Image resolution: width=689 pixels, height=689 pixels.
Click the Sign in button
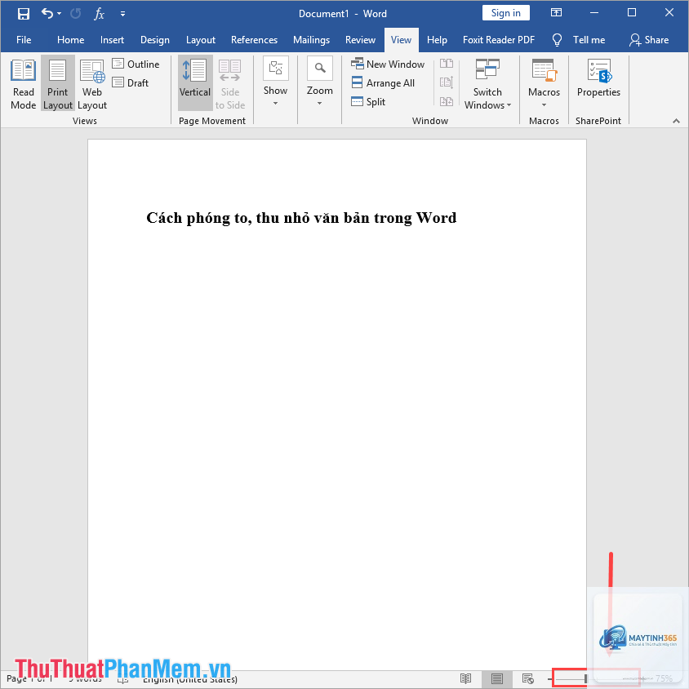click(x=506, y=13)
